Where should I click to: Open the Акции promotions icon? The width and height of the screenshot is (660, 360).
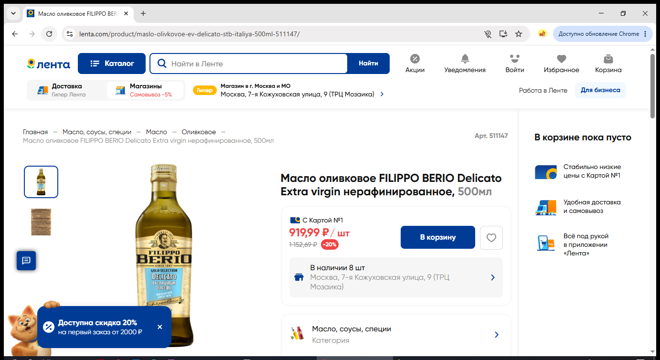pyautogui.click(x=415, y=64)
